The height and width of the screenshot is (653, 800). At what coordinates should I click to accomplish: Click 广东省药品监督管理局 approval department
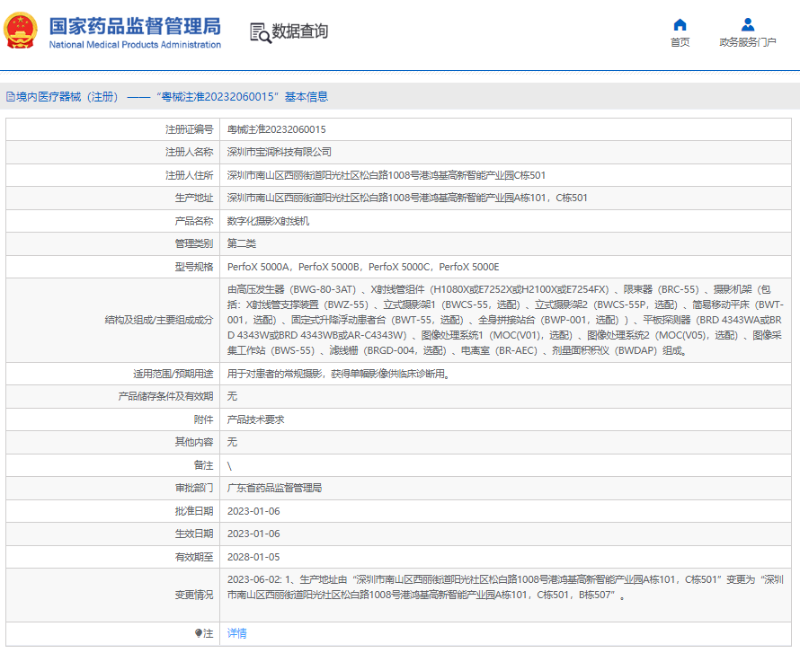tap(274, 488)
